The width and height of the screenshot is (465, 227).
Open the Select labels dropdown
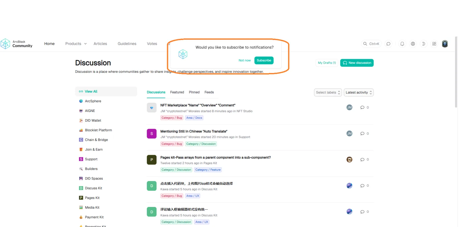point(328,92)
